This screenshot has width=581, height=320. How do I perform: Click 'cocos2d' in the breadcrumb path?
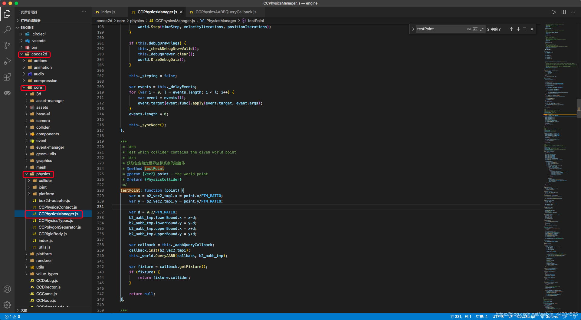tap(104, 21)
